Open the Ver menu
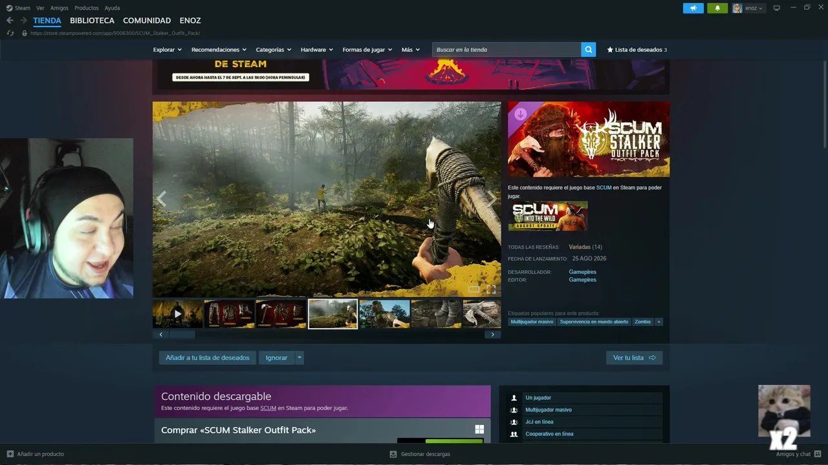The image size is (828, 465). 40,8
